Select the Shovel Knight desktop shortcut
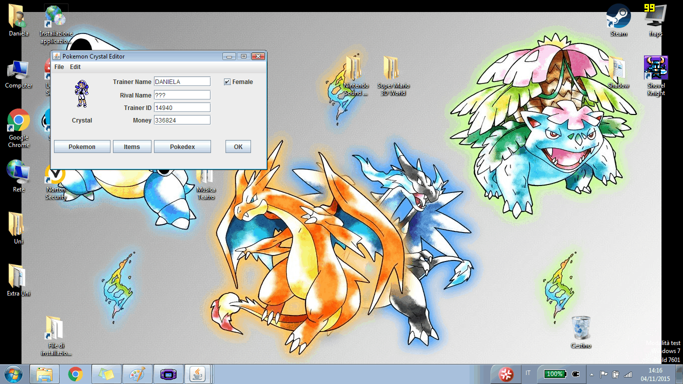 coord(656,76)
